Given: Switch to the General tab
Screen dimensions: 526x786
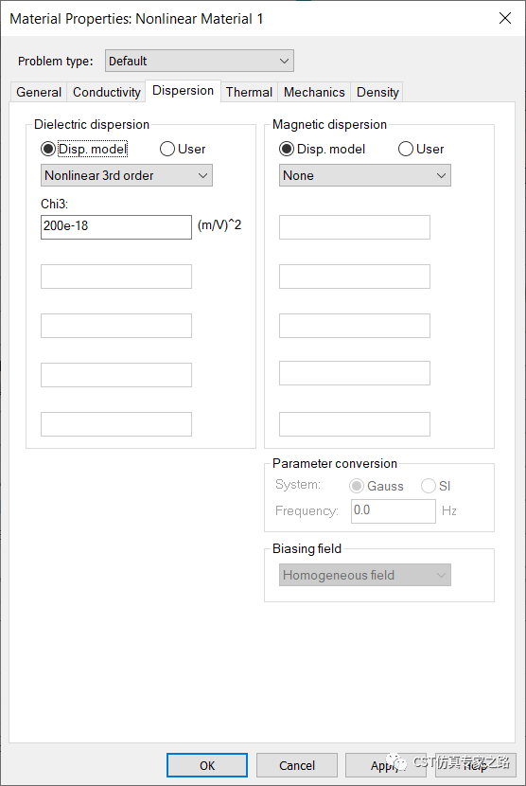Looking at the screenshot, I should (x=39, y=92).
